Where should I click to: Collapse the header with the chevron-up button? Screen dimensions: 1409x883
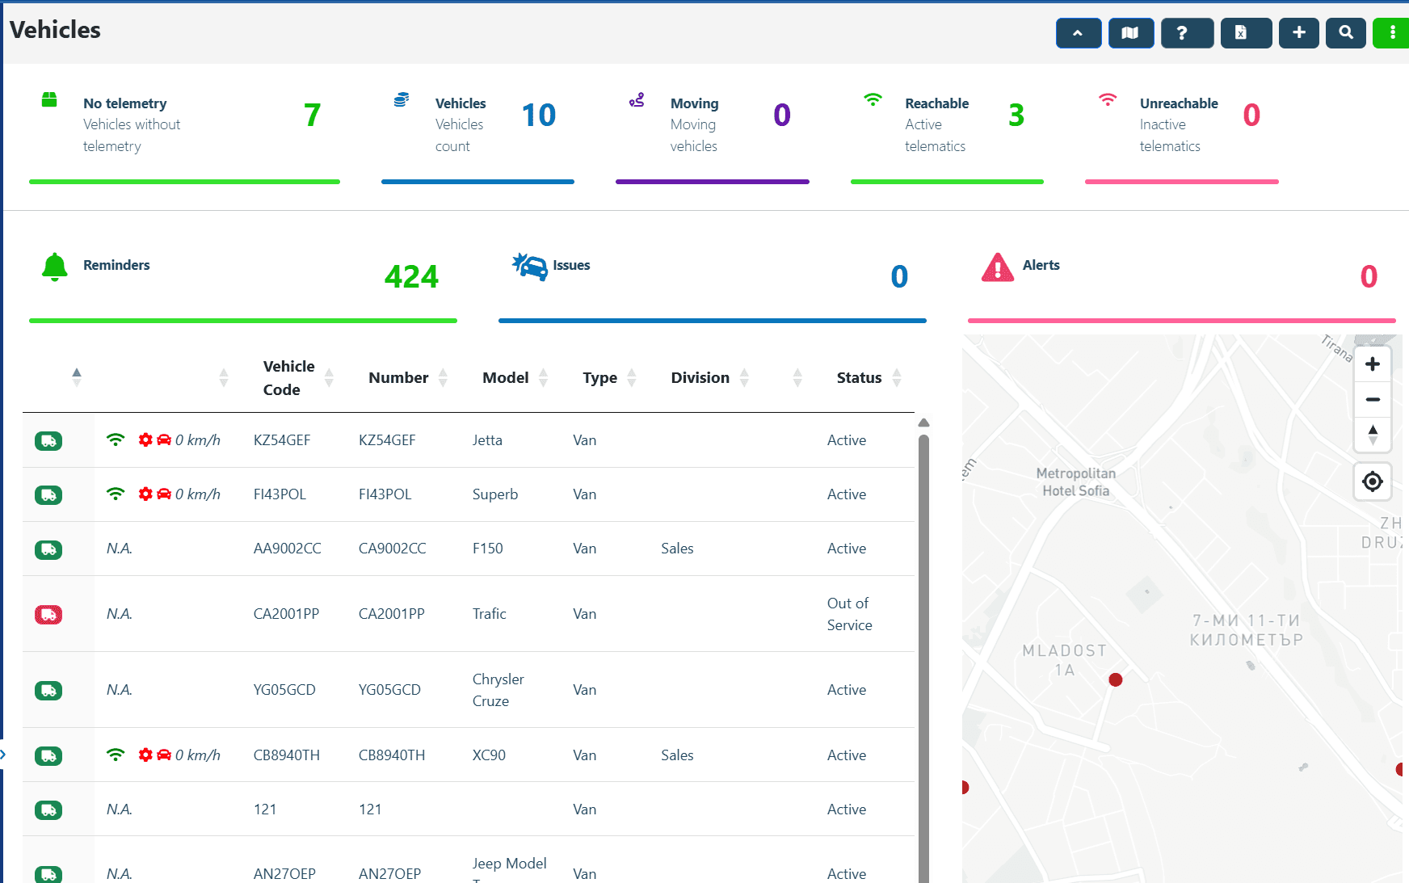tap(1078, 33)
